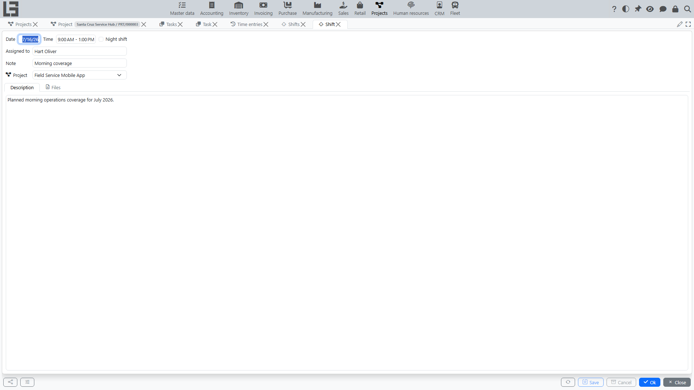
Task: Switch to the Projects tab
Action: 20,24
